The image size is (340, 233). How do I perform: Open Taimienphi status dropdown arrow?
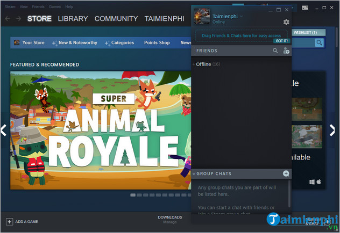pos(241,17)
